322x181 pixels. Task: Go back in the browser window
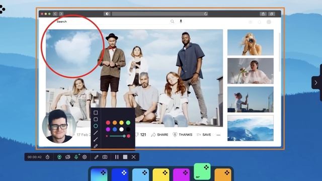[55, 14]
